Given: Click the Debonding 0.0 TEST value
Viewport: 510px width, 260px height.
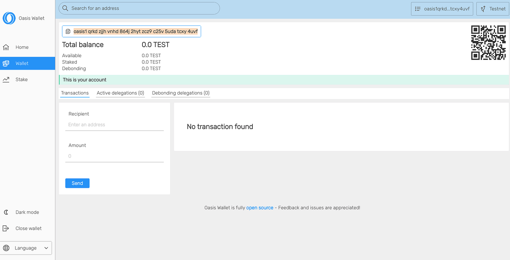Looking at the screenshot, I should pos(151,68).
